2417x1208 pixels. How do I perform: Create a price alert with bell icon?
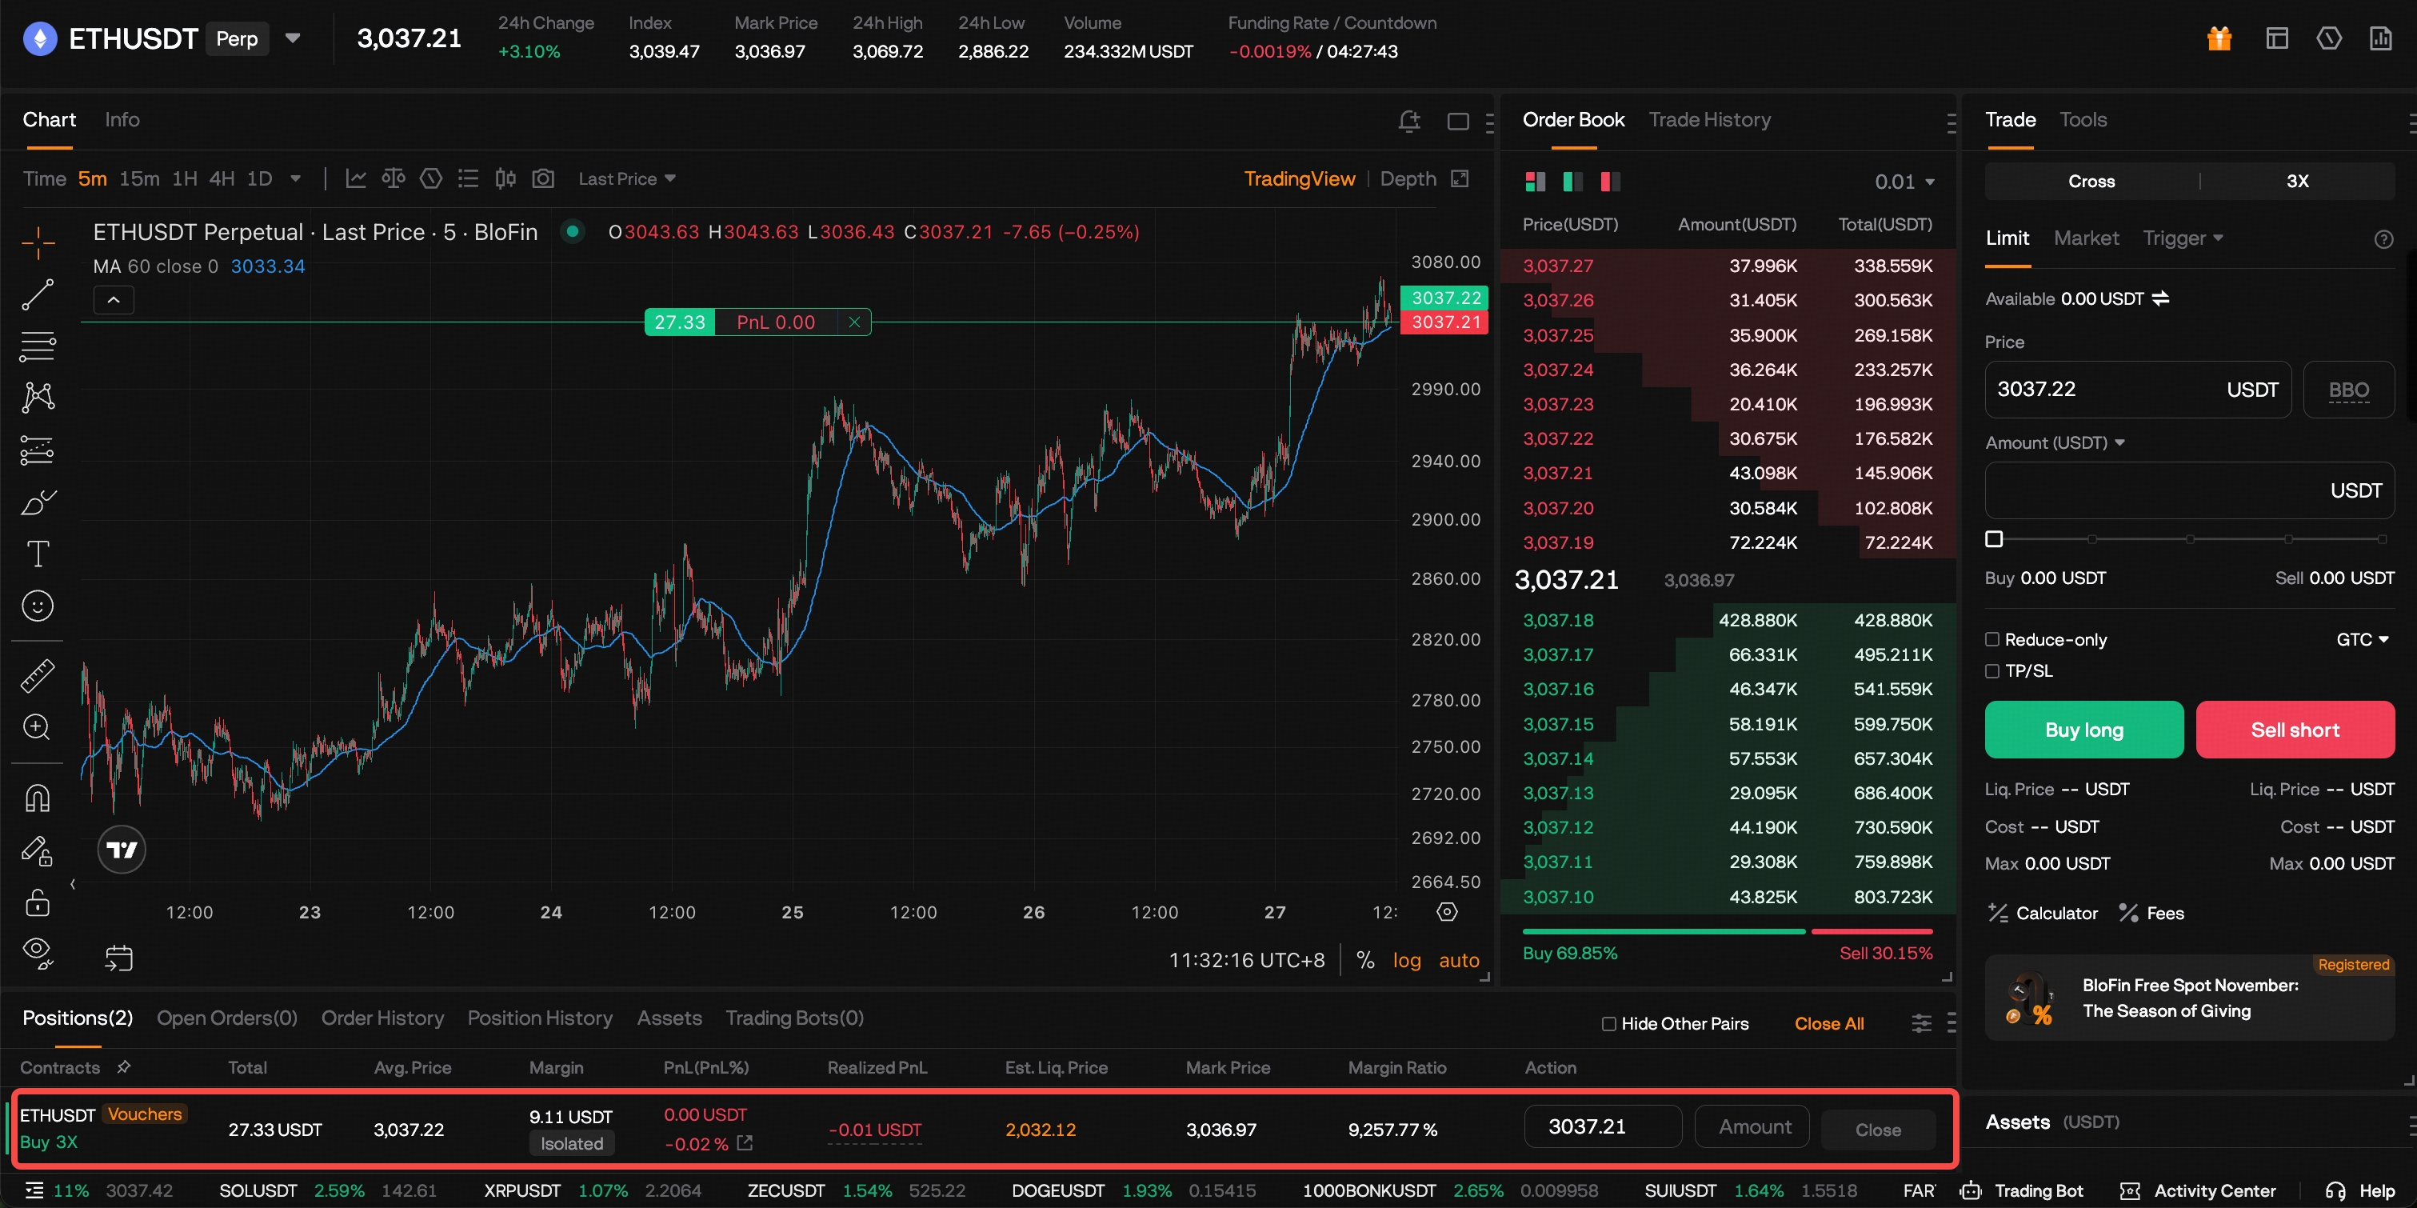(1408, 120)
